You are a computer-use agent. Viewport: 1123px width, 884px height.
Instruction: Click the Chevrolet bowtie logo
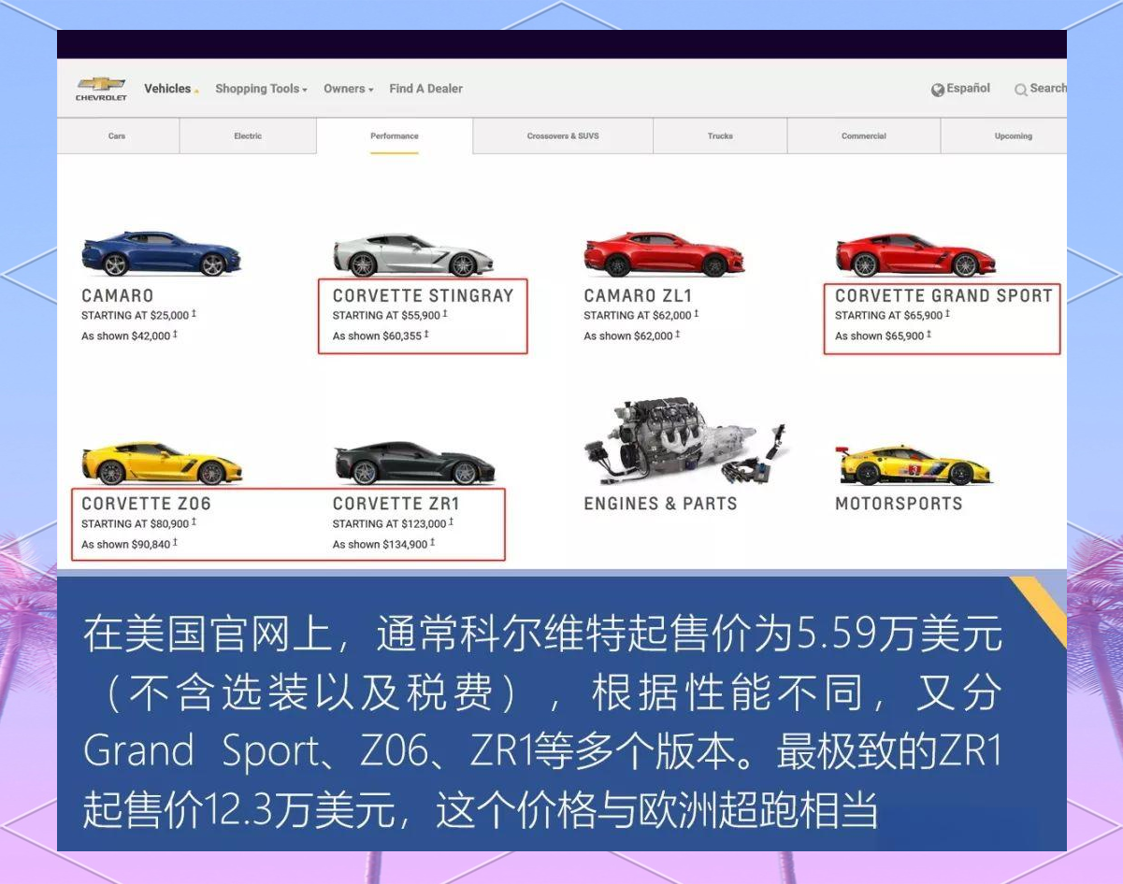click(x=101, y=89)
